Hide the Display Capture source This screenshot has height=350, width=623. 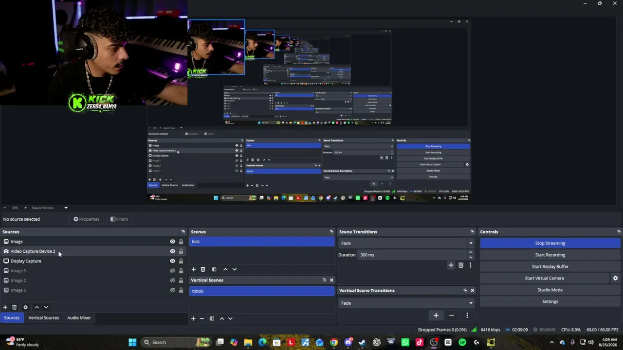point(172,261)
